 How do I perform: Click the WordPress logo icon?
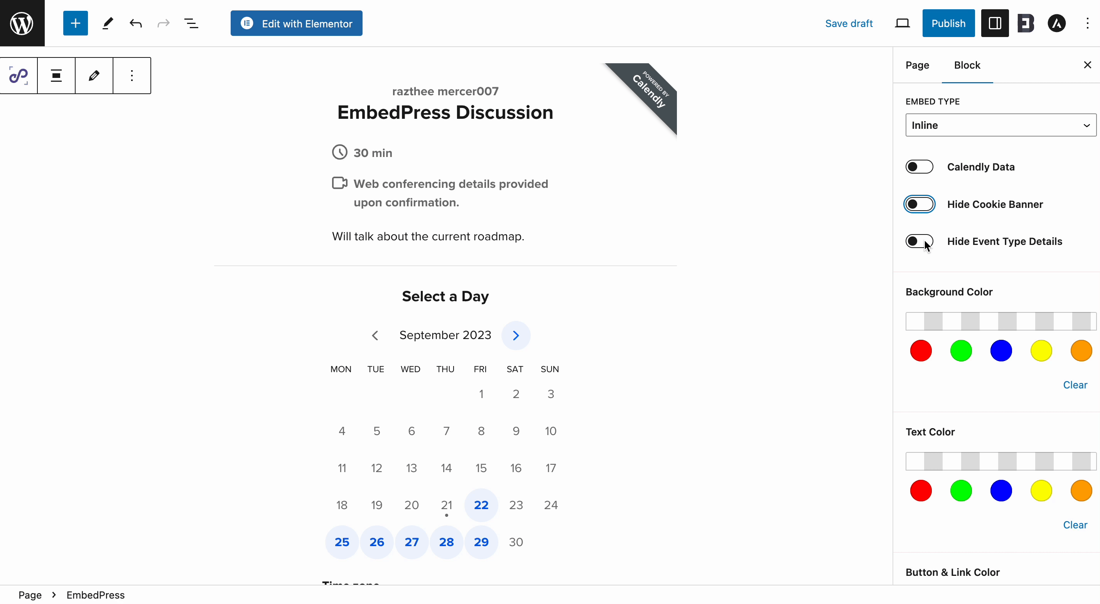(x=22, y=23)
